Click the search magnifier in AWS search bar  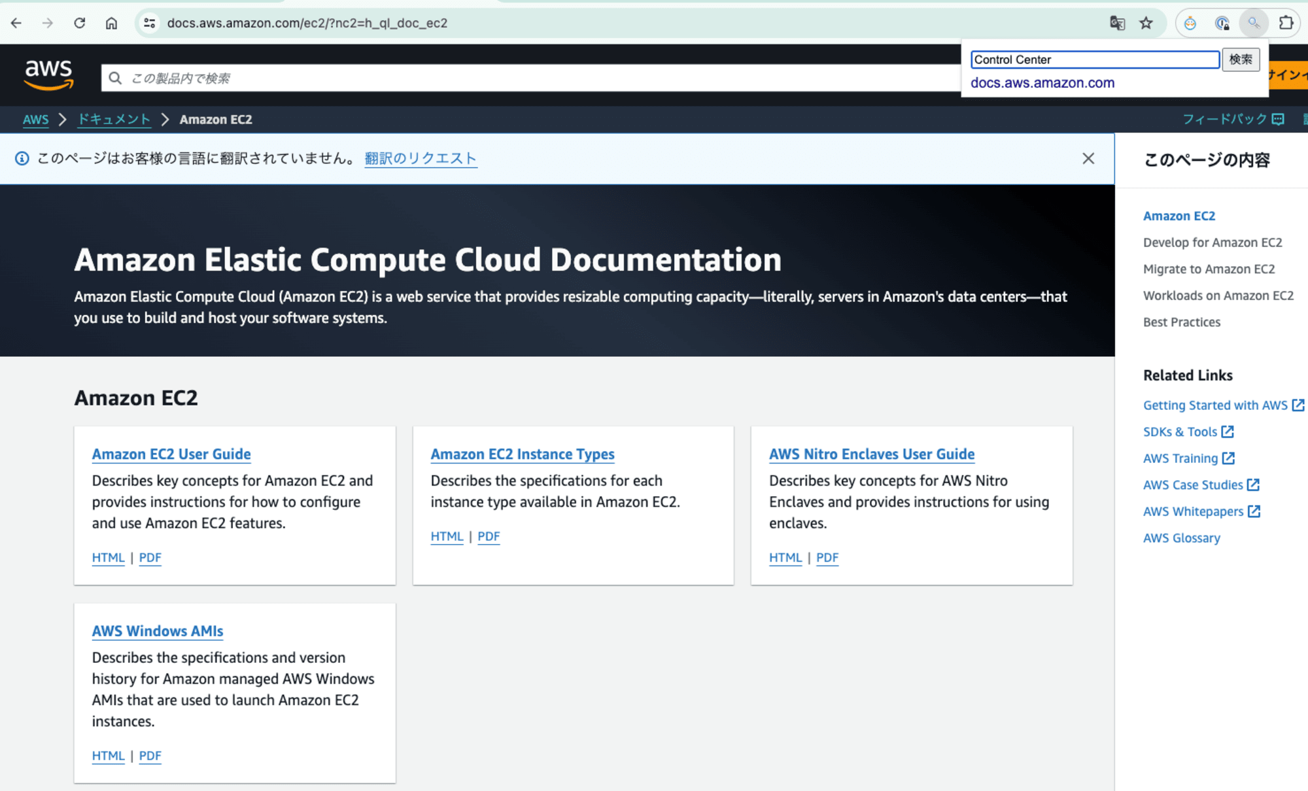point(115,78)
